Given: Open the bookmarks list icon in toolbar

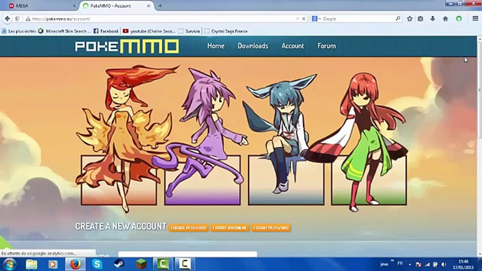Looking at the screenshot, I should (420, 18).
